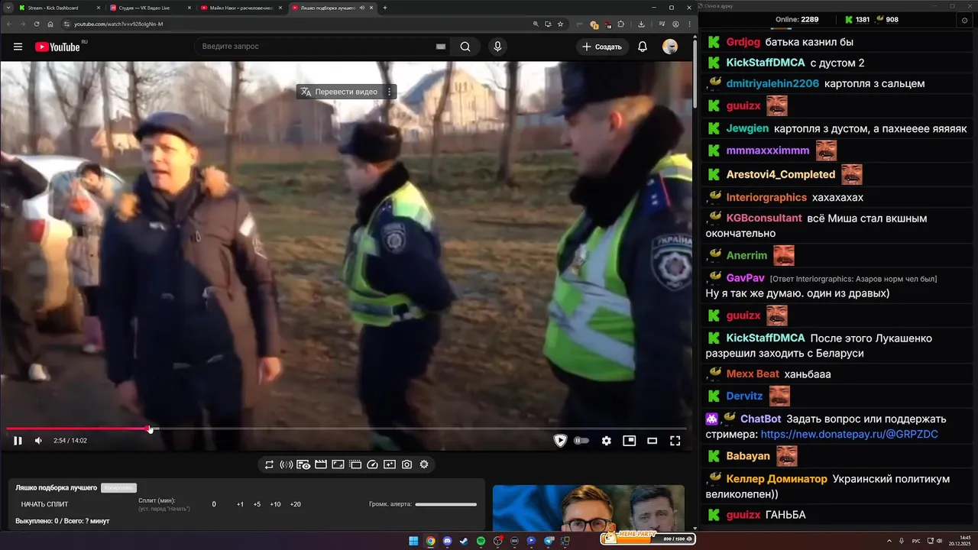Screen dimensions: 978x550
Task: Open player settings gear
Action: pyautogui.click(x=607, y=441)
